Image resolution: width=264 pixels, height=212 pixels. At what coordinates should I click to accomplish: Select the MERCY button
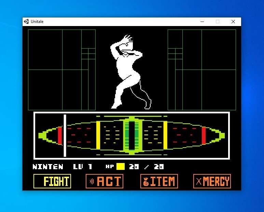212,181
